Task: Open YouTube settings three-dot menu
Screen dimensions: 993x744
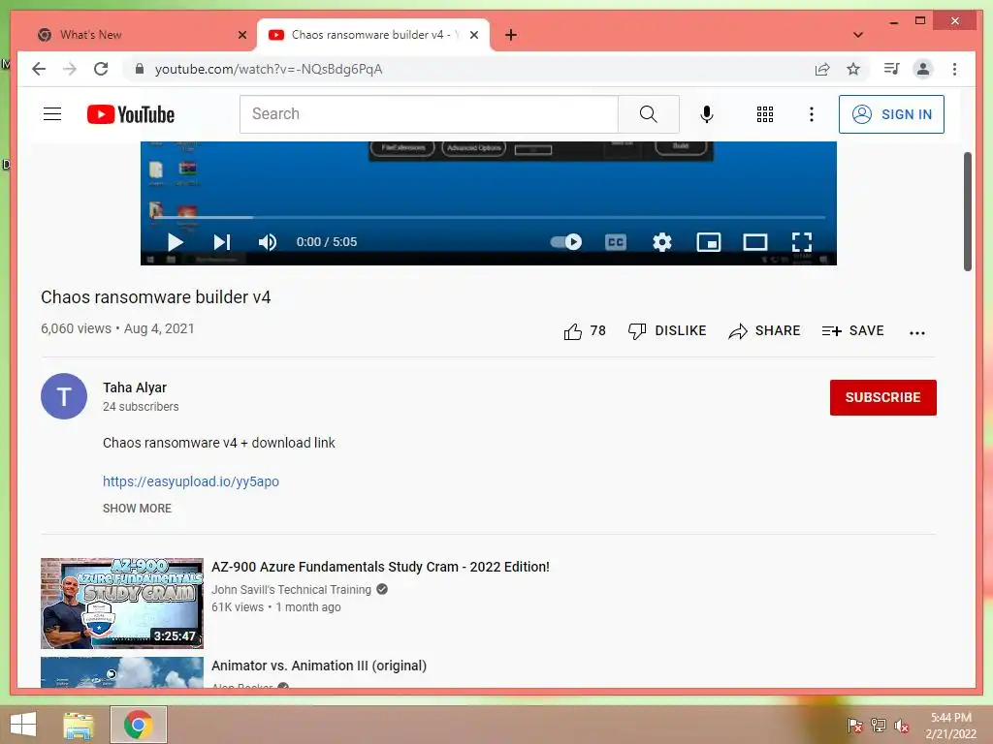Action: (812, 114)
